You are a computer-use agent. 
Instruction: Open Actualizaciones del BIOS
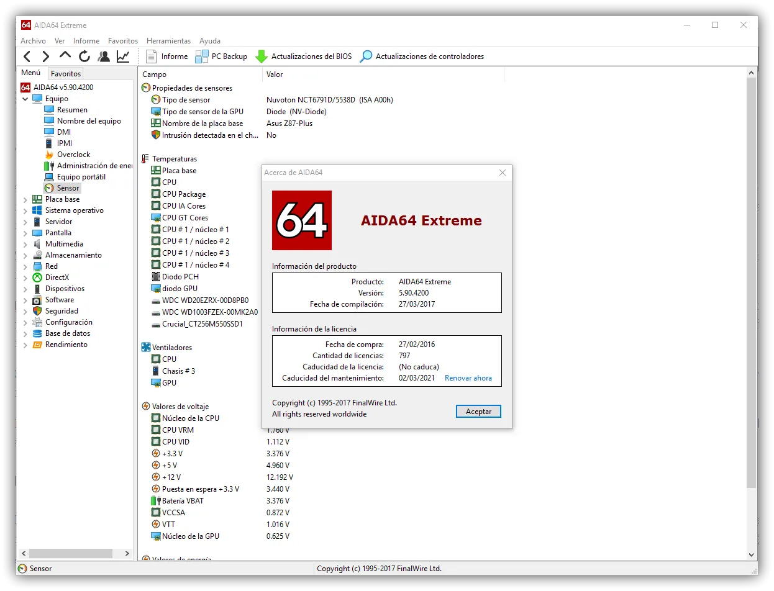303,56
